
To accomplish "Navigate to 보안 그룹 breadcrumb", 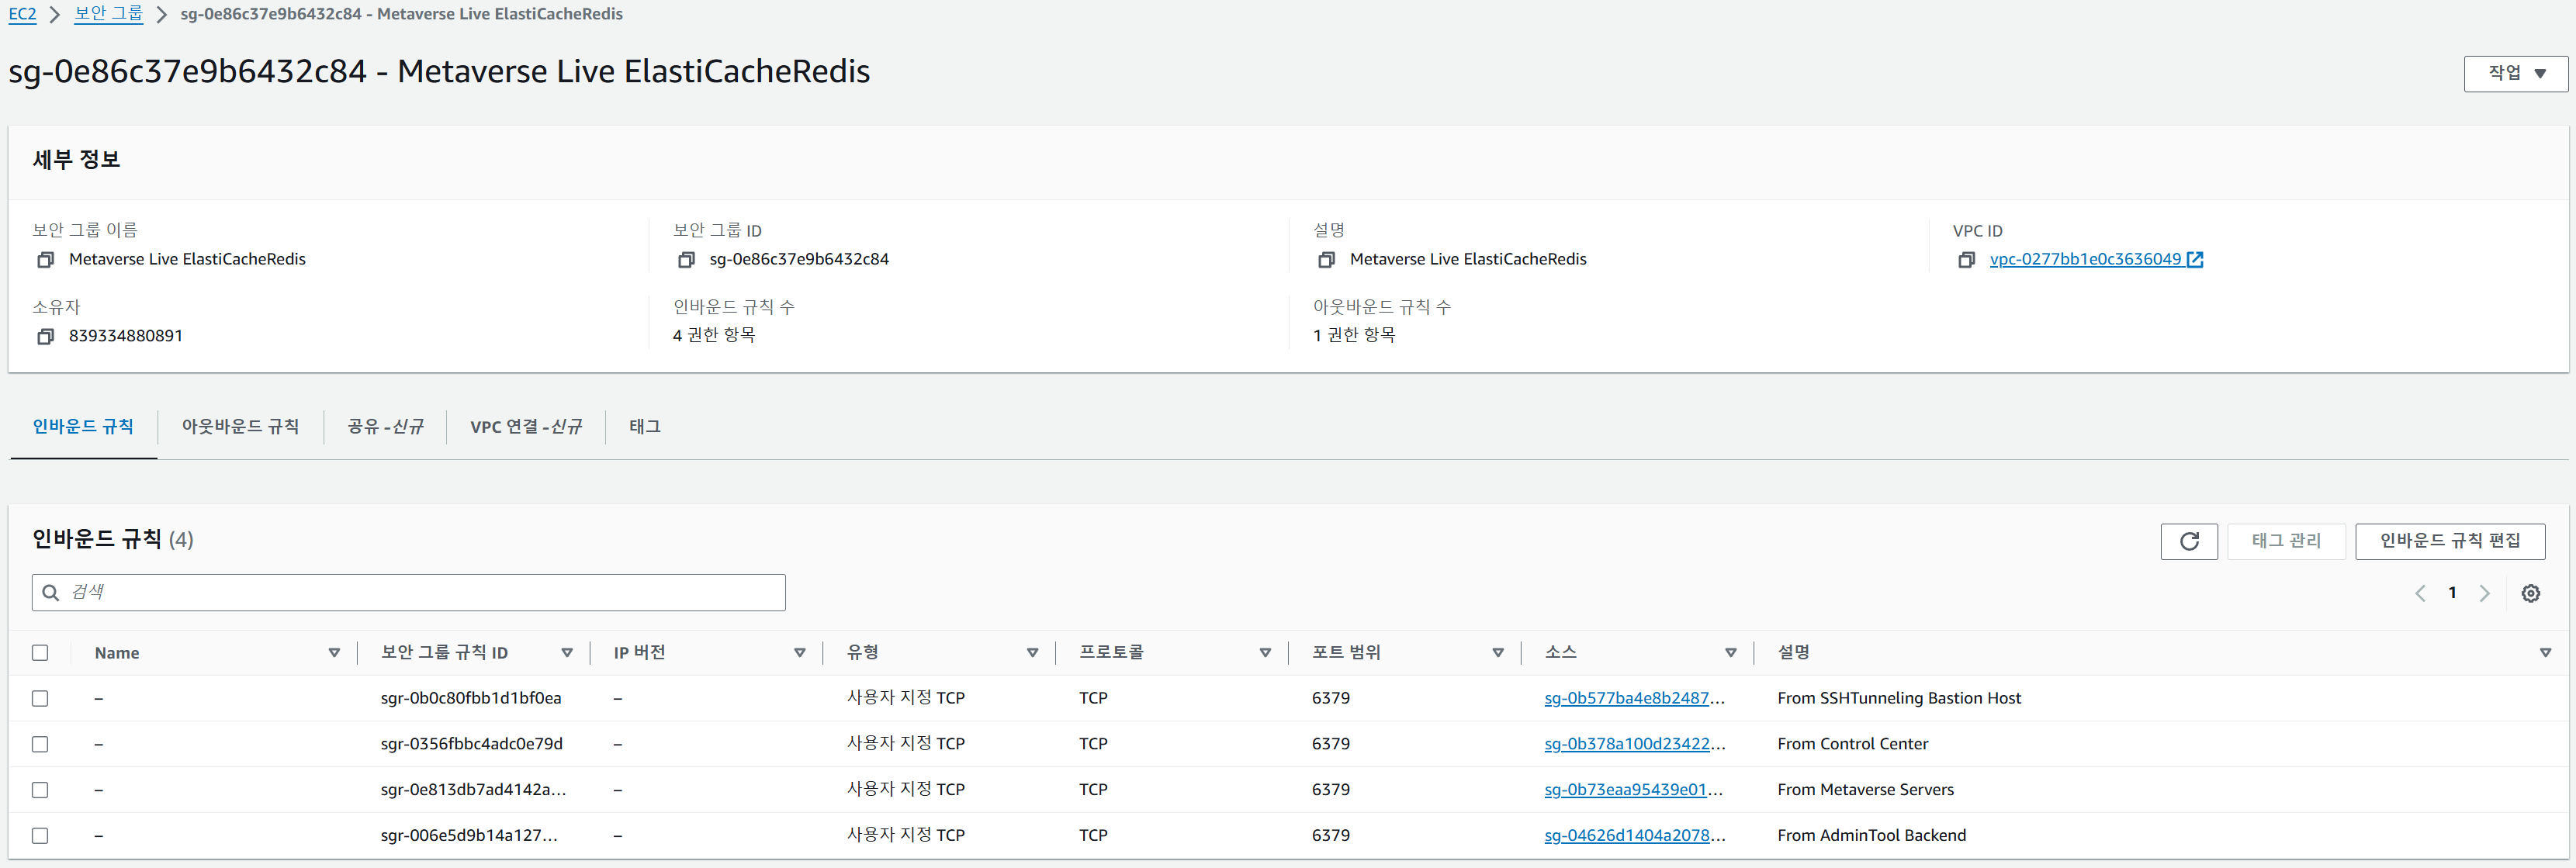I will pyautogui.click(x=108, y=14).
